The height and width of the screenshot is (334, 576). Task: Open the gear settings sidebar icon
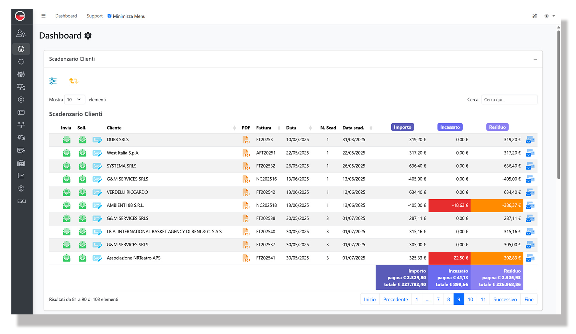tap(21, 188)
